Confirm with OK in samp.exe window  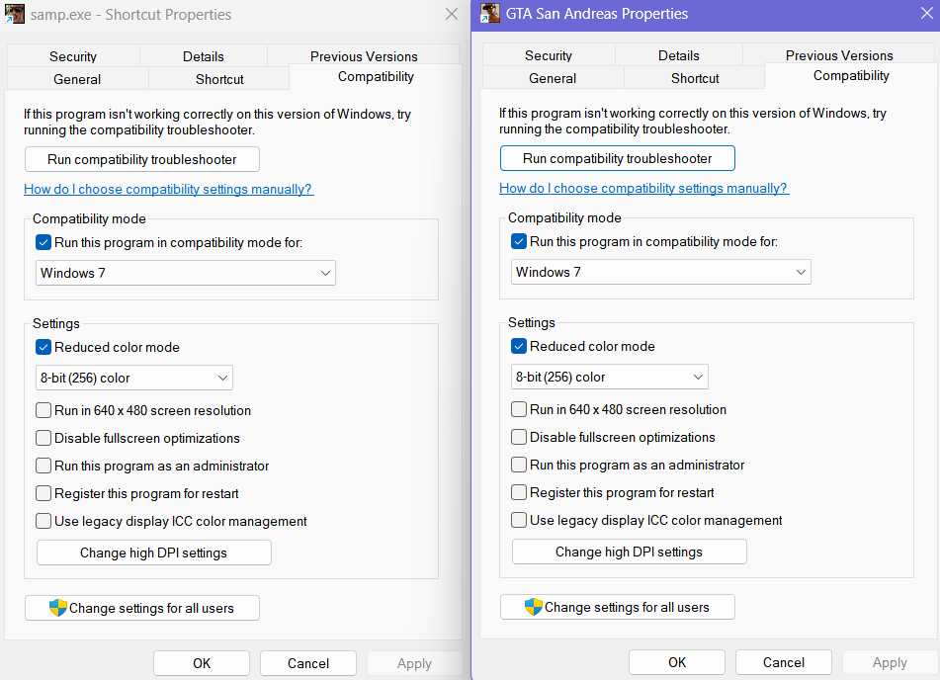click(202, 663)
